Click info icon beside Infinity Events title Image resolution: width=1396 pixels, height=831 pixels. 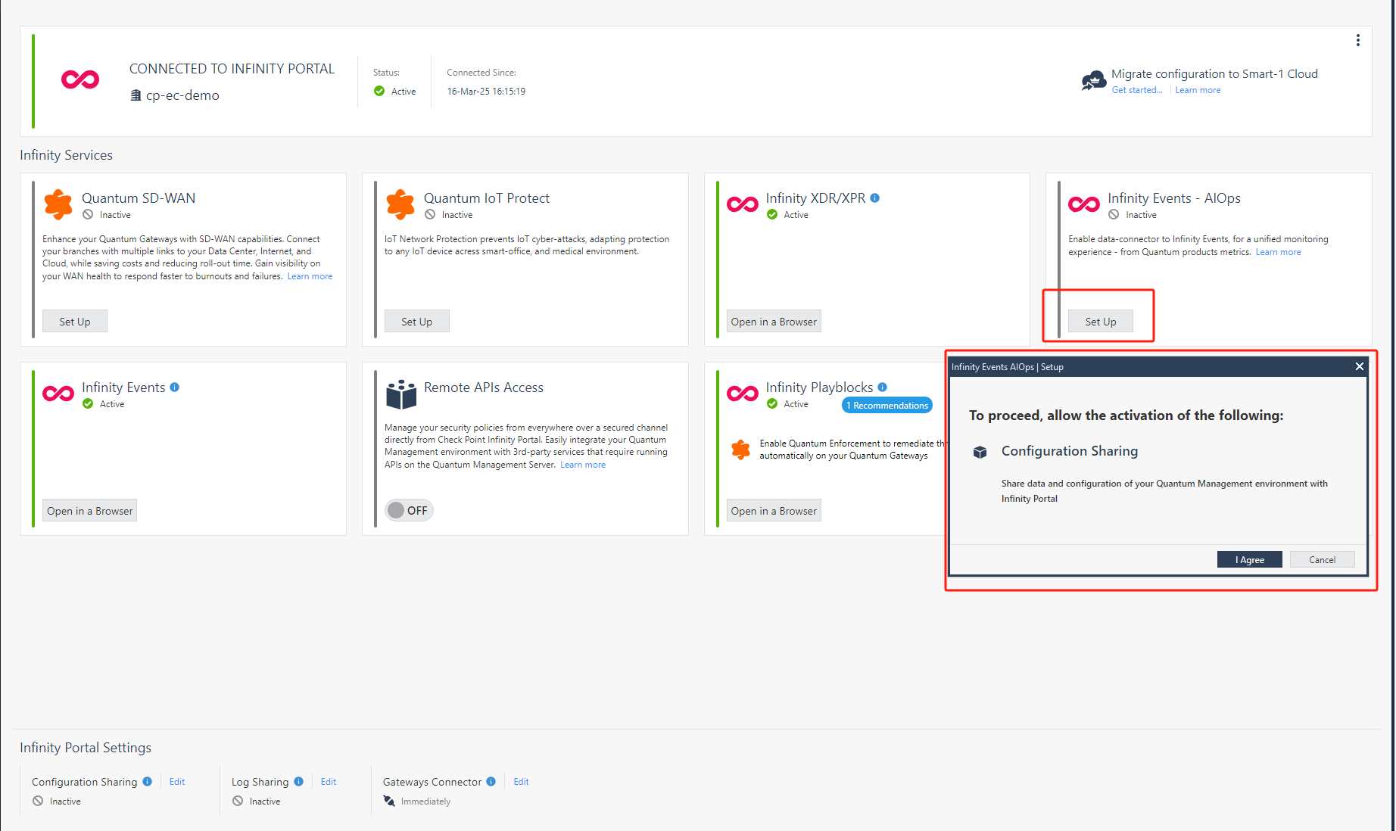[x=175, y=387]
